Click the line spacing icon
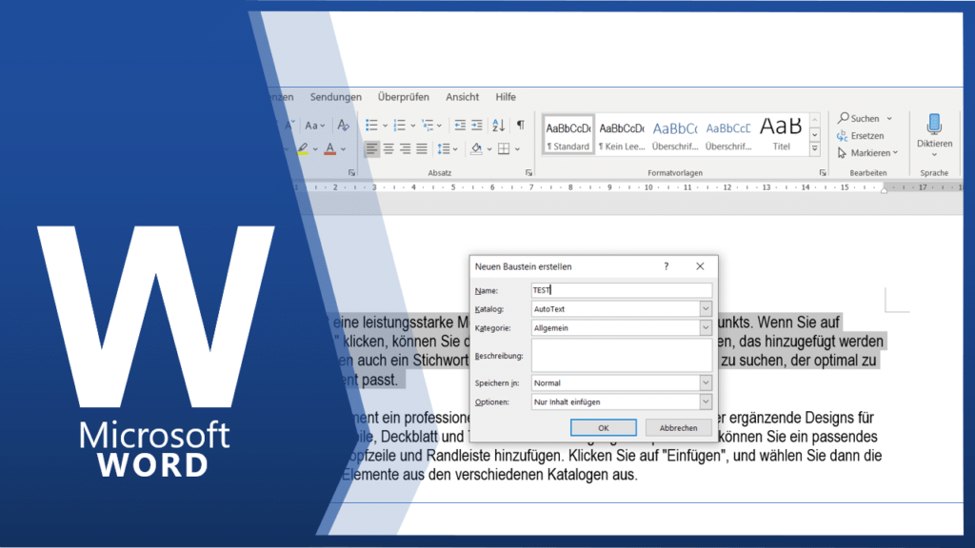This screenshot has width=975, height=548. pyautogui.click(x=444, y=149)
